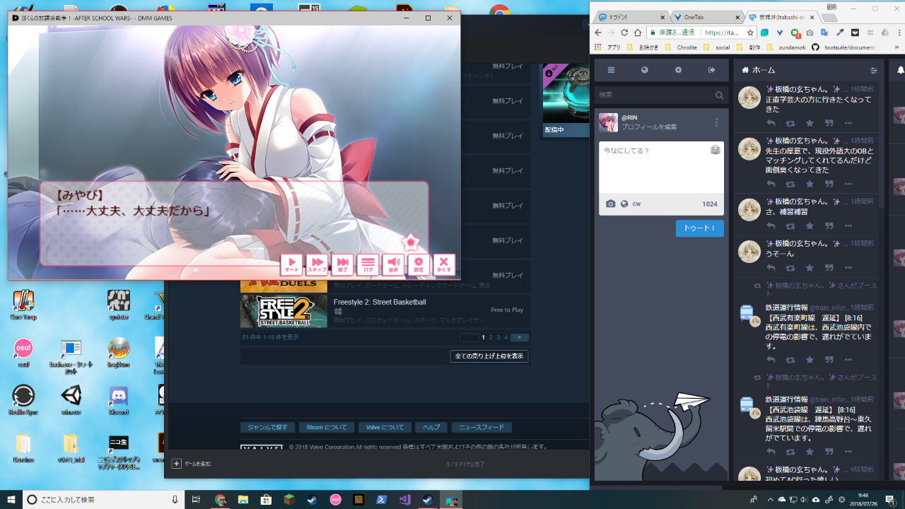Boost the さ、補習補習 toot
The height and width of the screenshot is (509, 905).
pos(790,226)
